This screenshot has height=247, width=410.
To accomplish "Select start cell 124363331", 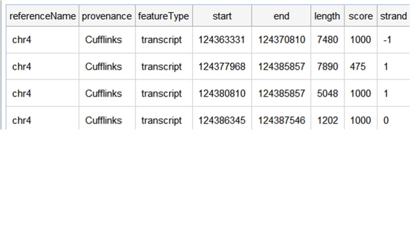I will (x=222, y=40).
